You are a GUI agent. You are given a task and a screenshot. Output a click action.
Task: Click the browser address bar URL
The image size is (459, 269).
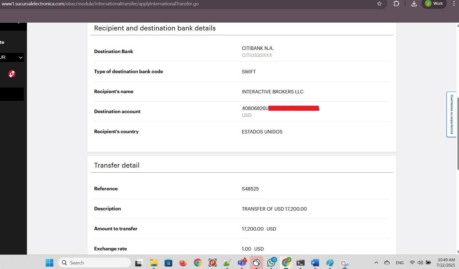click(100, 4)
